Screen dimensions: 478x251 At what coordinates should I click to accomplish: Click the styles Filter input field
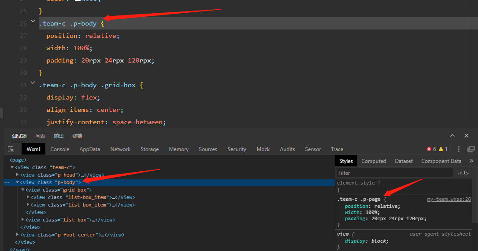(394, 173)
